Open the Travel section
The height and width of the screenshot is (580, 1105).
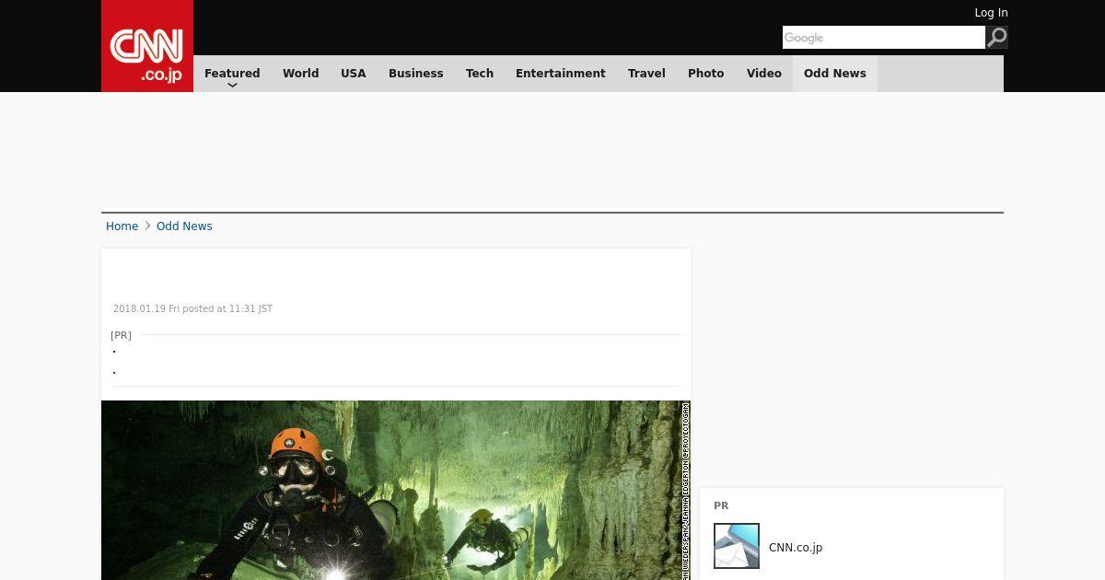coord(646,74)
